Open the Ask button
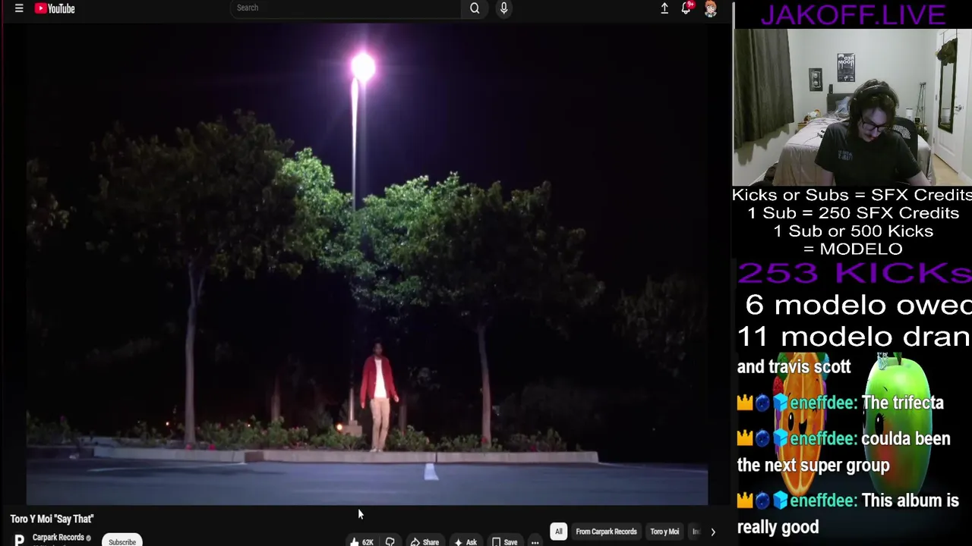 point(465,541)
